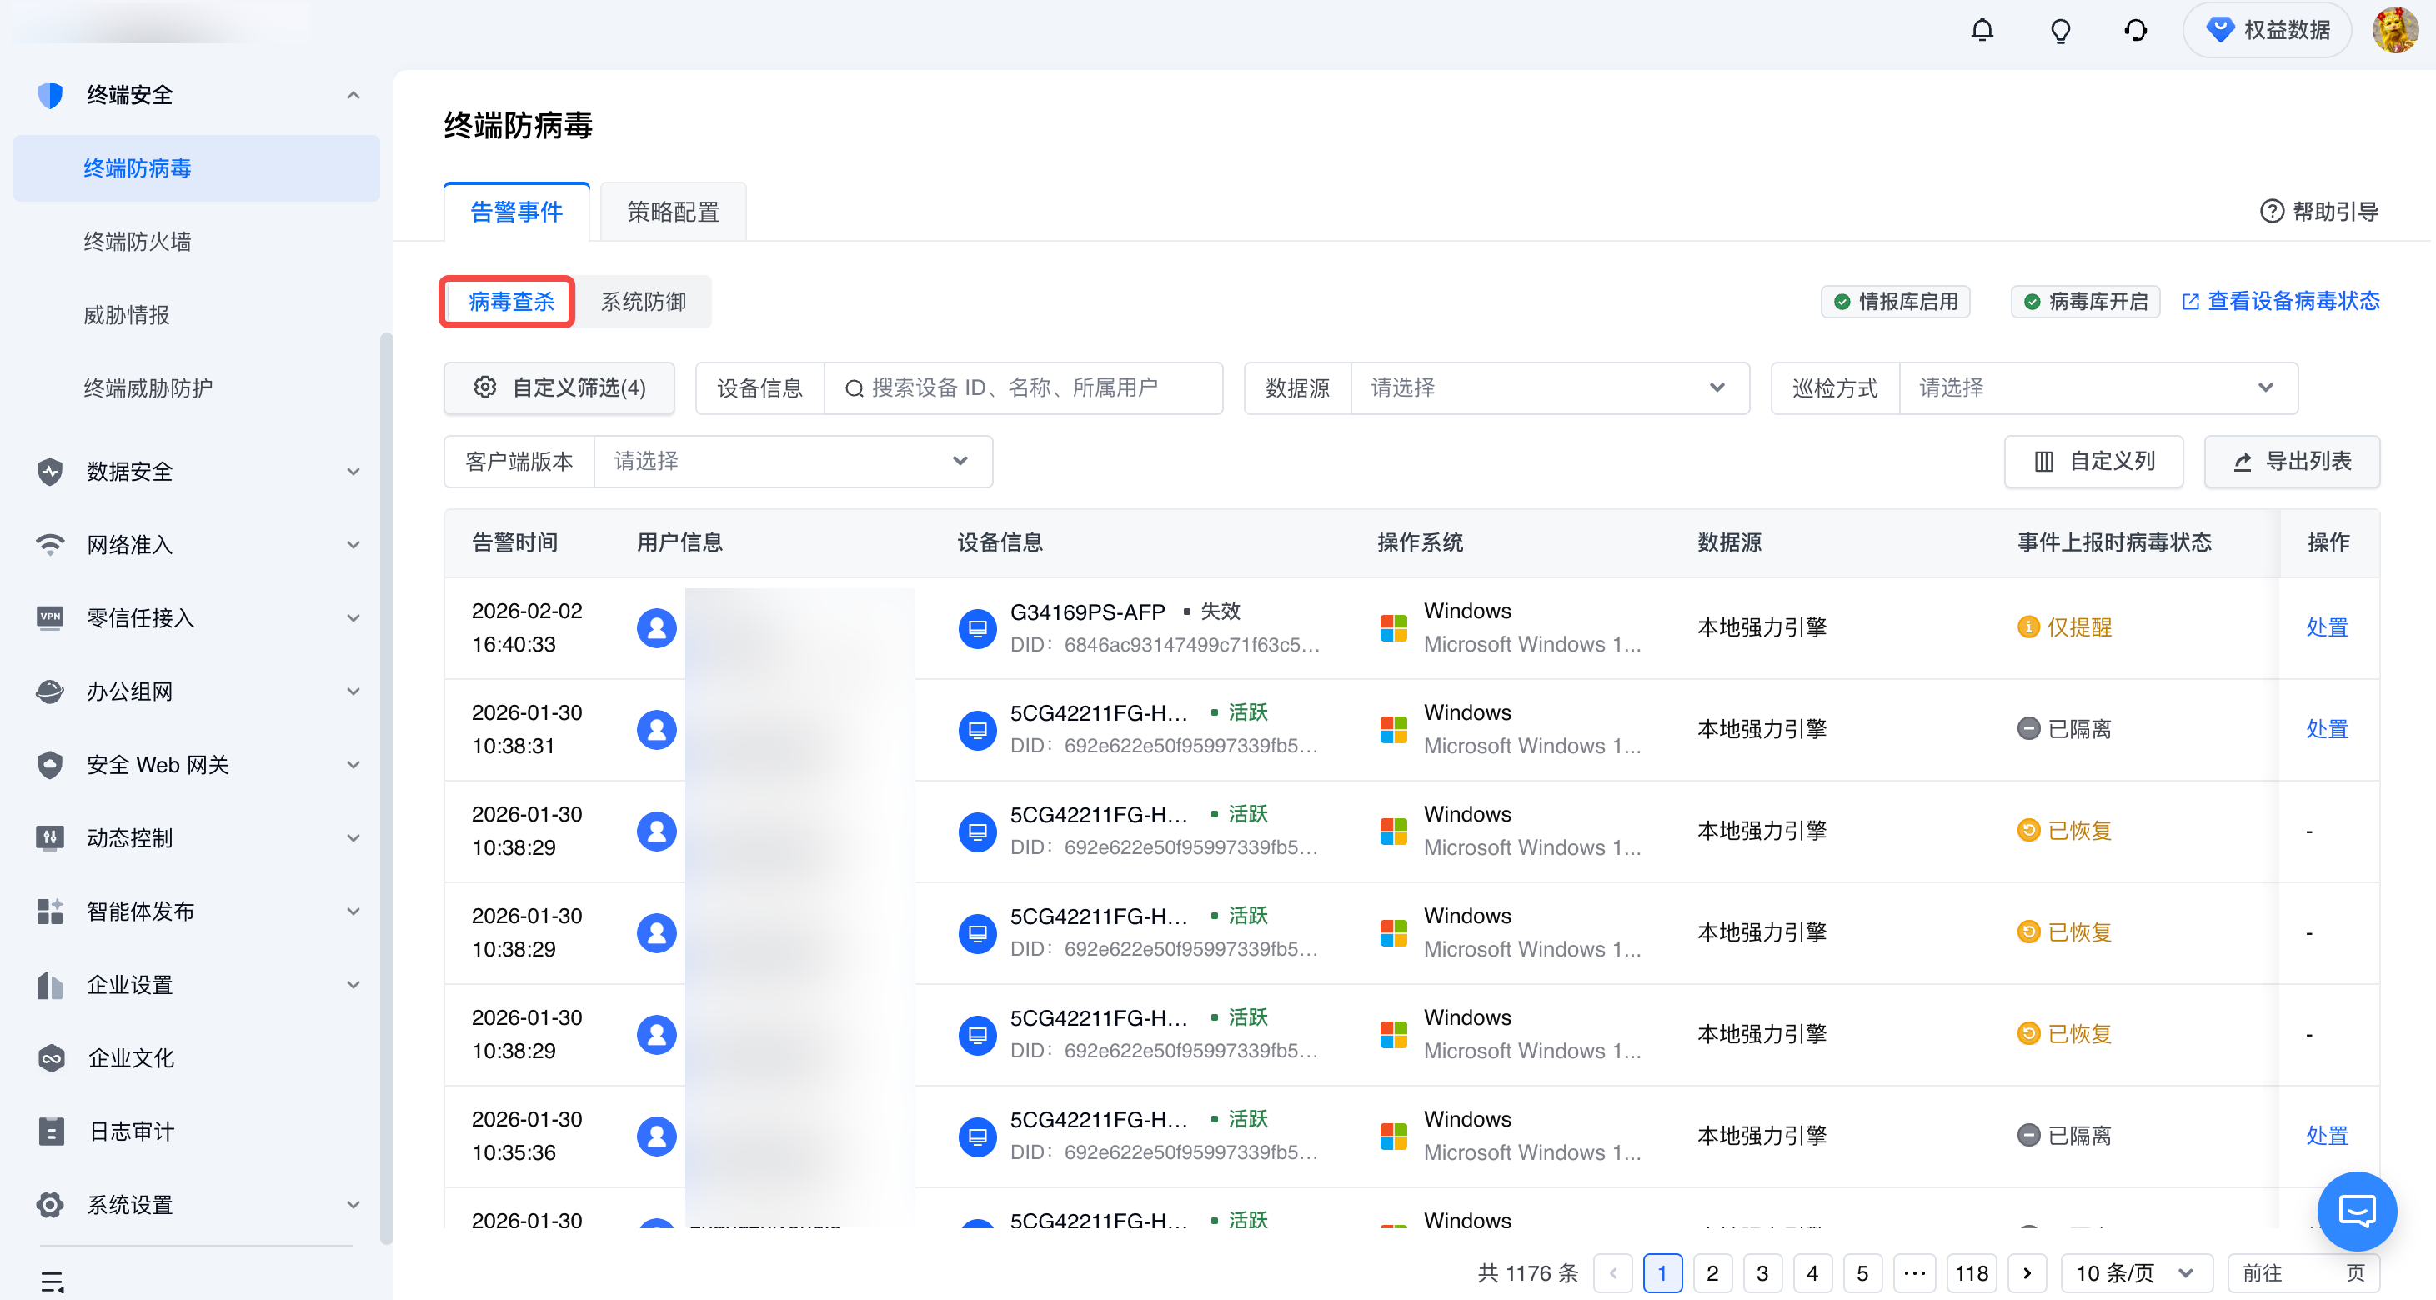The width and height of the screenshot is (2436, 1300).
Task: Click the lightbulb tips icon
Action: pos(2060,30)
